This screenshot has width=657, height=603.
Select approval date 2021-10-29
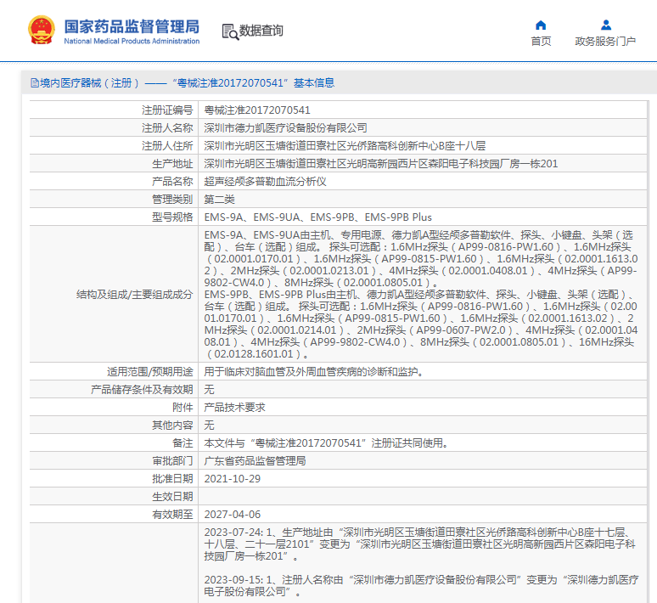[232, 478]
